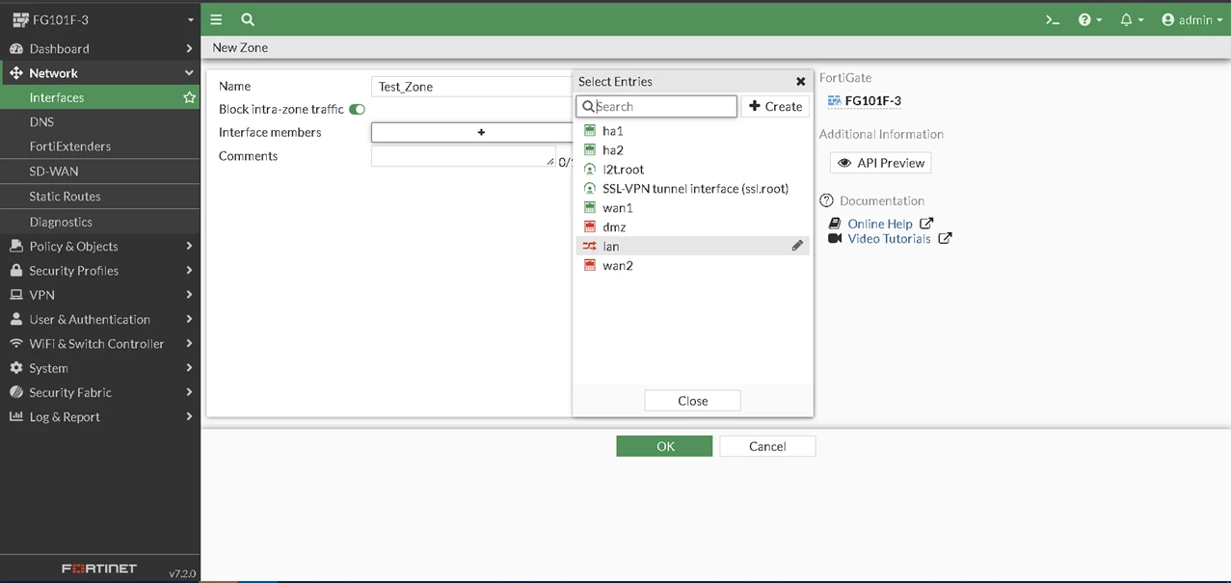Select the ha2 interface entry
Screen dimensions: 1231x583
click(692, 149)
